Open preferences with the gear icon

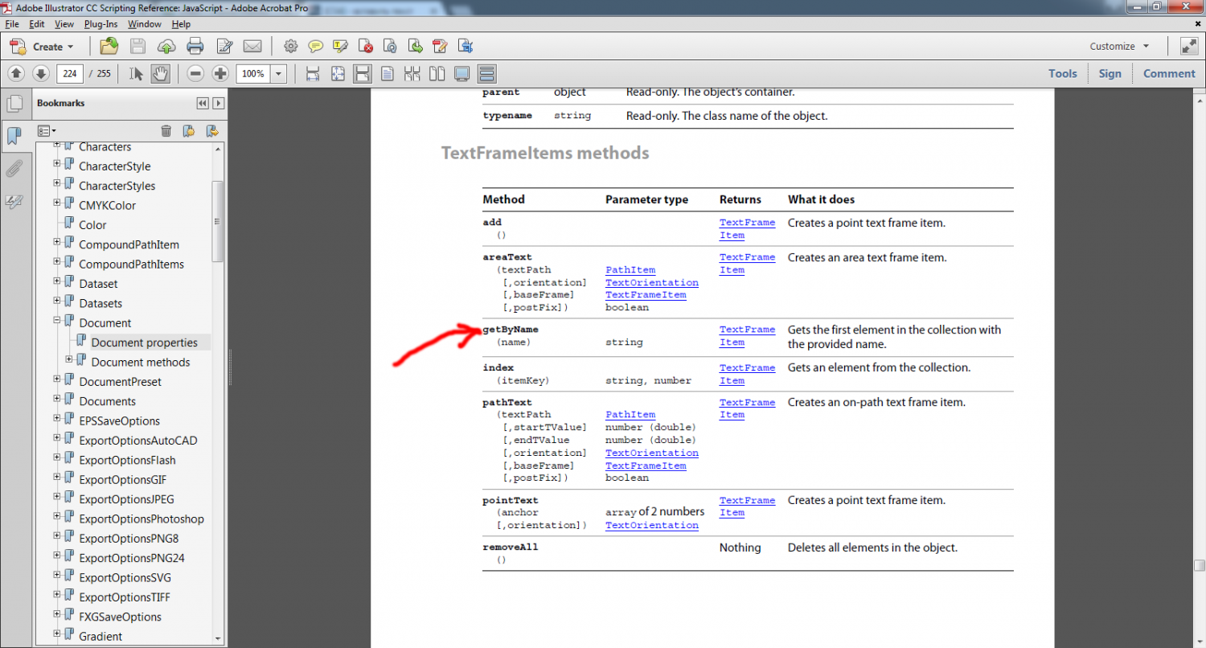click(x=291, y=46)
